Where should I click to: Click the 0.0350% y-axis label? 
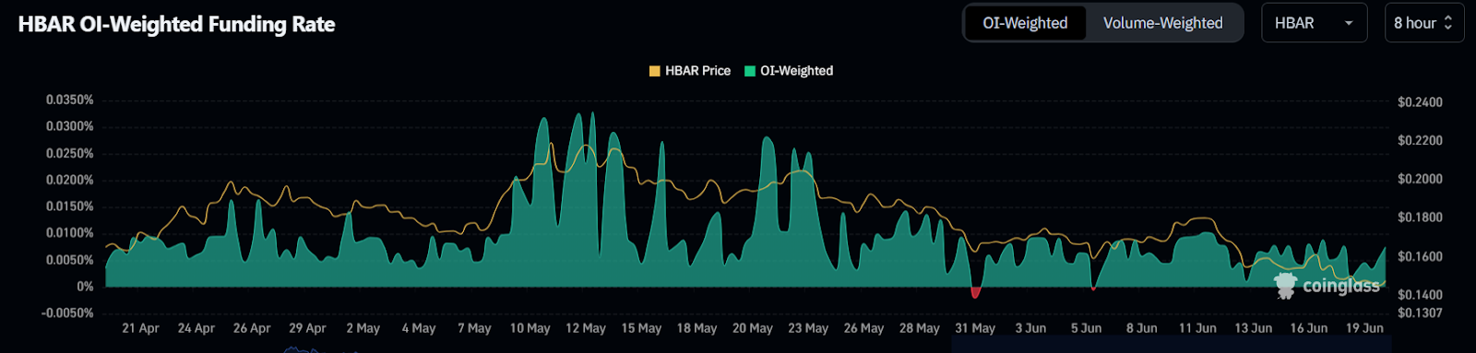[x=70, y=100]
